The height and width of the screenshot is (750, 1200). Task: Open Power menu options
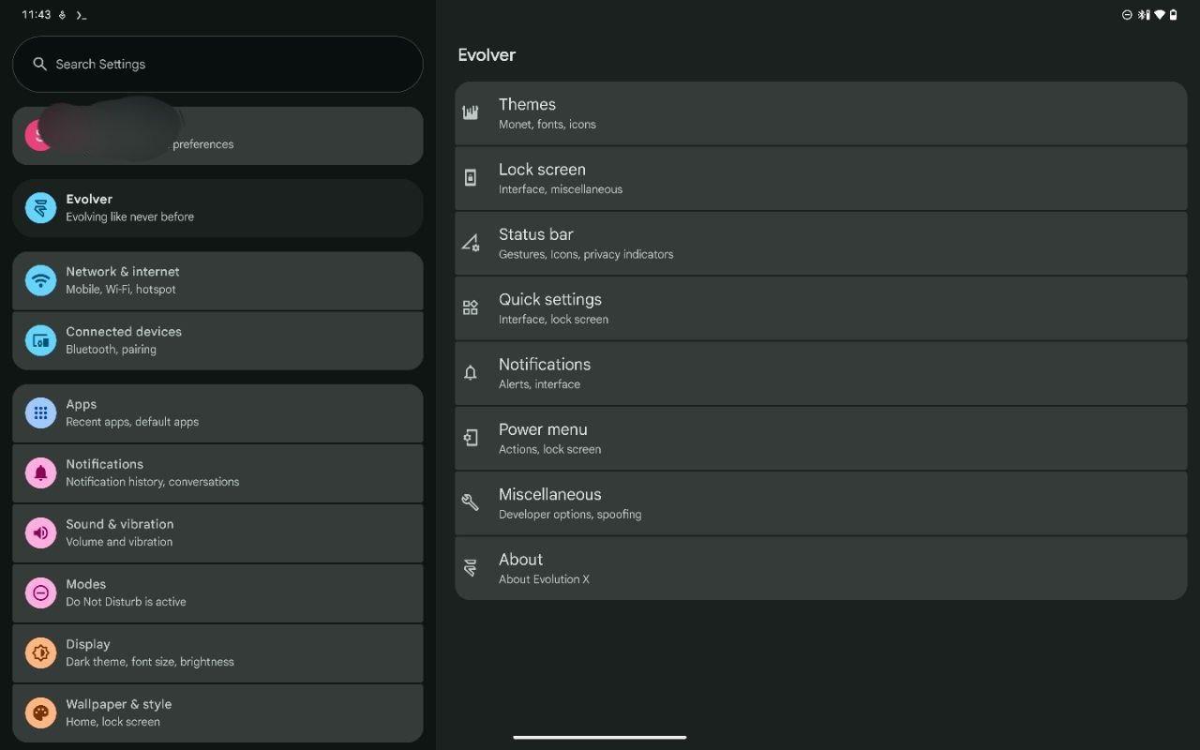pos(821,438)
